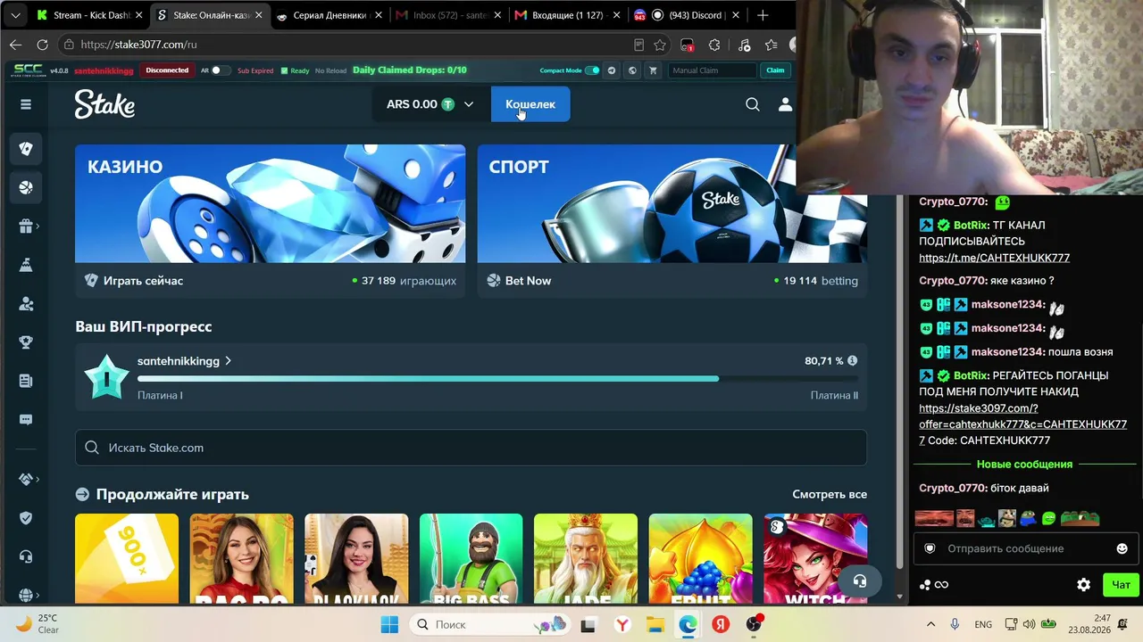
Task: Click the Искать Stake.com search field
Action: coord(471,448)
